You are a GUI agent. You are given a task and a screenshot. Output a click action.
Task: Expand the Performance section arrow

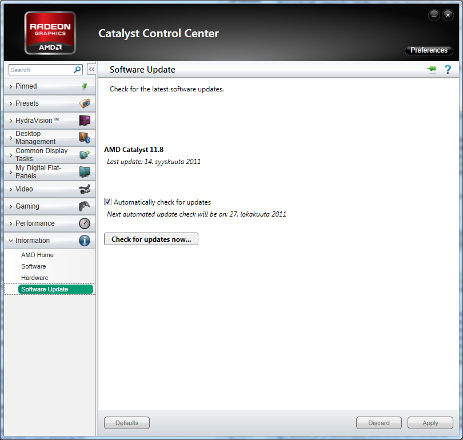11,223
